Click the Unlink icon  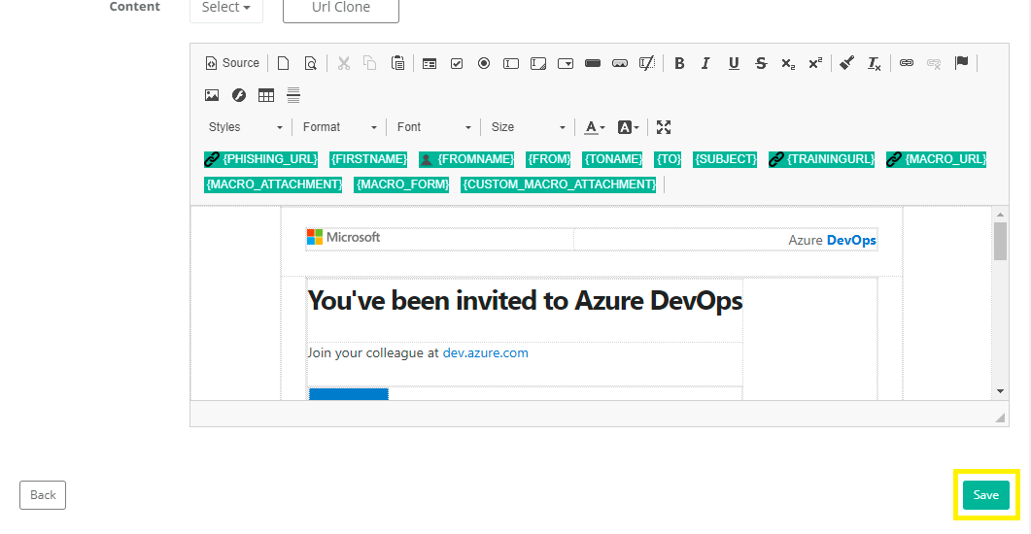(x=934, y=63)
